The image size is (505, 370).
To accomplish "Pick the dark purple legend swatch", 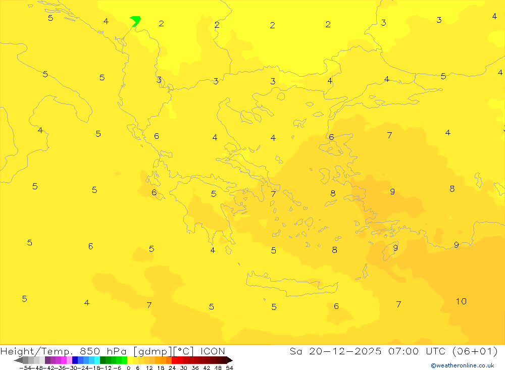I will pyautogui.click(x=47, y=360).
